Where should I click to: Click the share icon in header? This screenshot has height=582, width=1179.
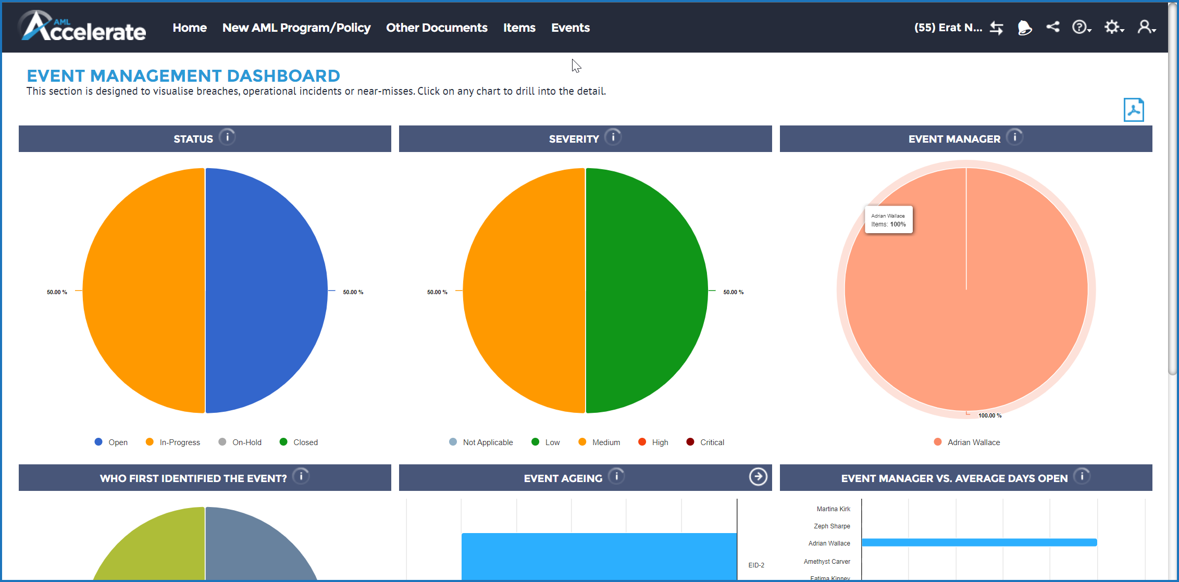1053,27
